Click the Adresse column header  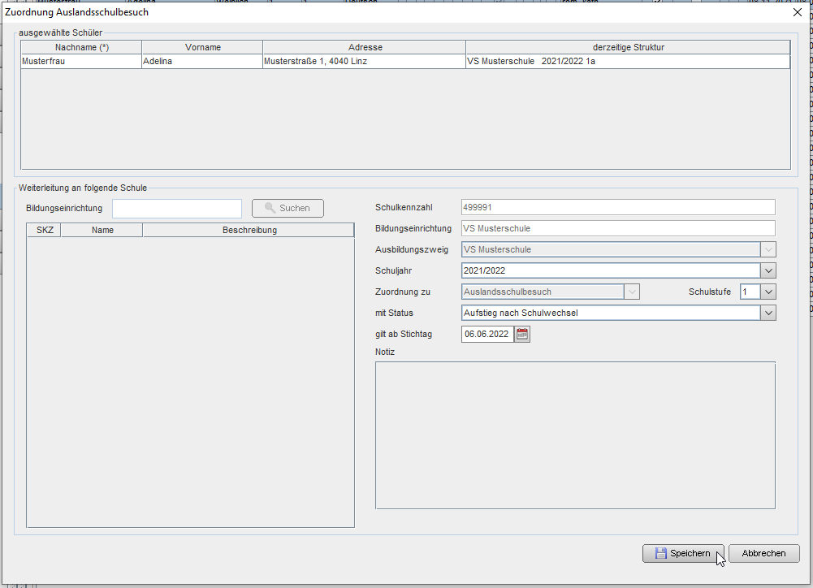pos(365,47)
